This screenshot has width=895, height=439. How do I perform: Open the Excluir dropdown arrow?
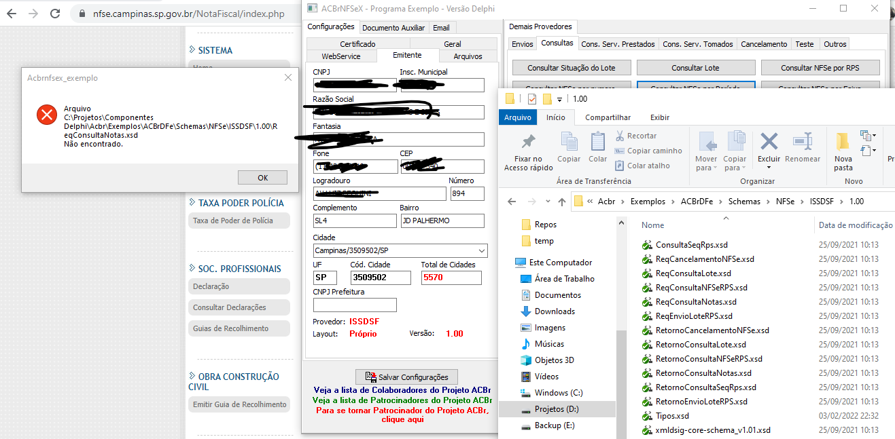tap(769, 168)
